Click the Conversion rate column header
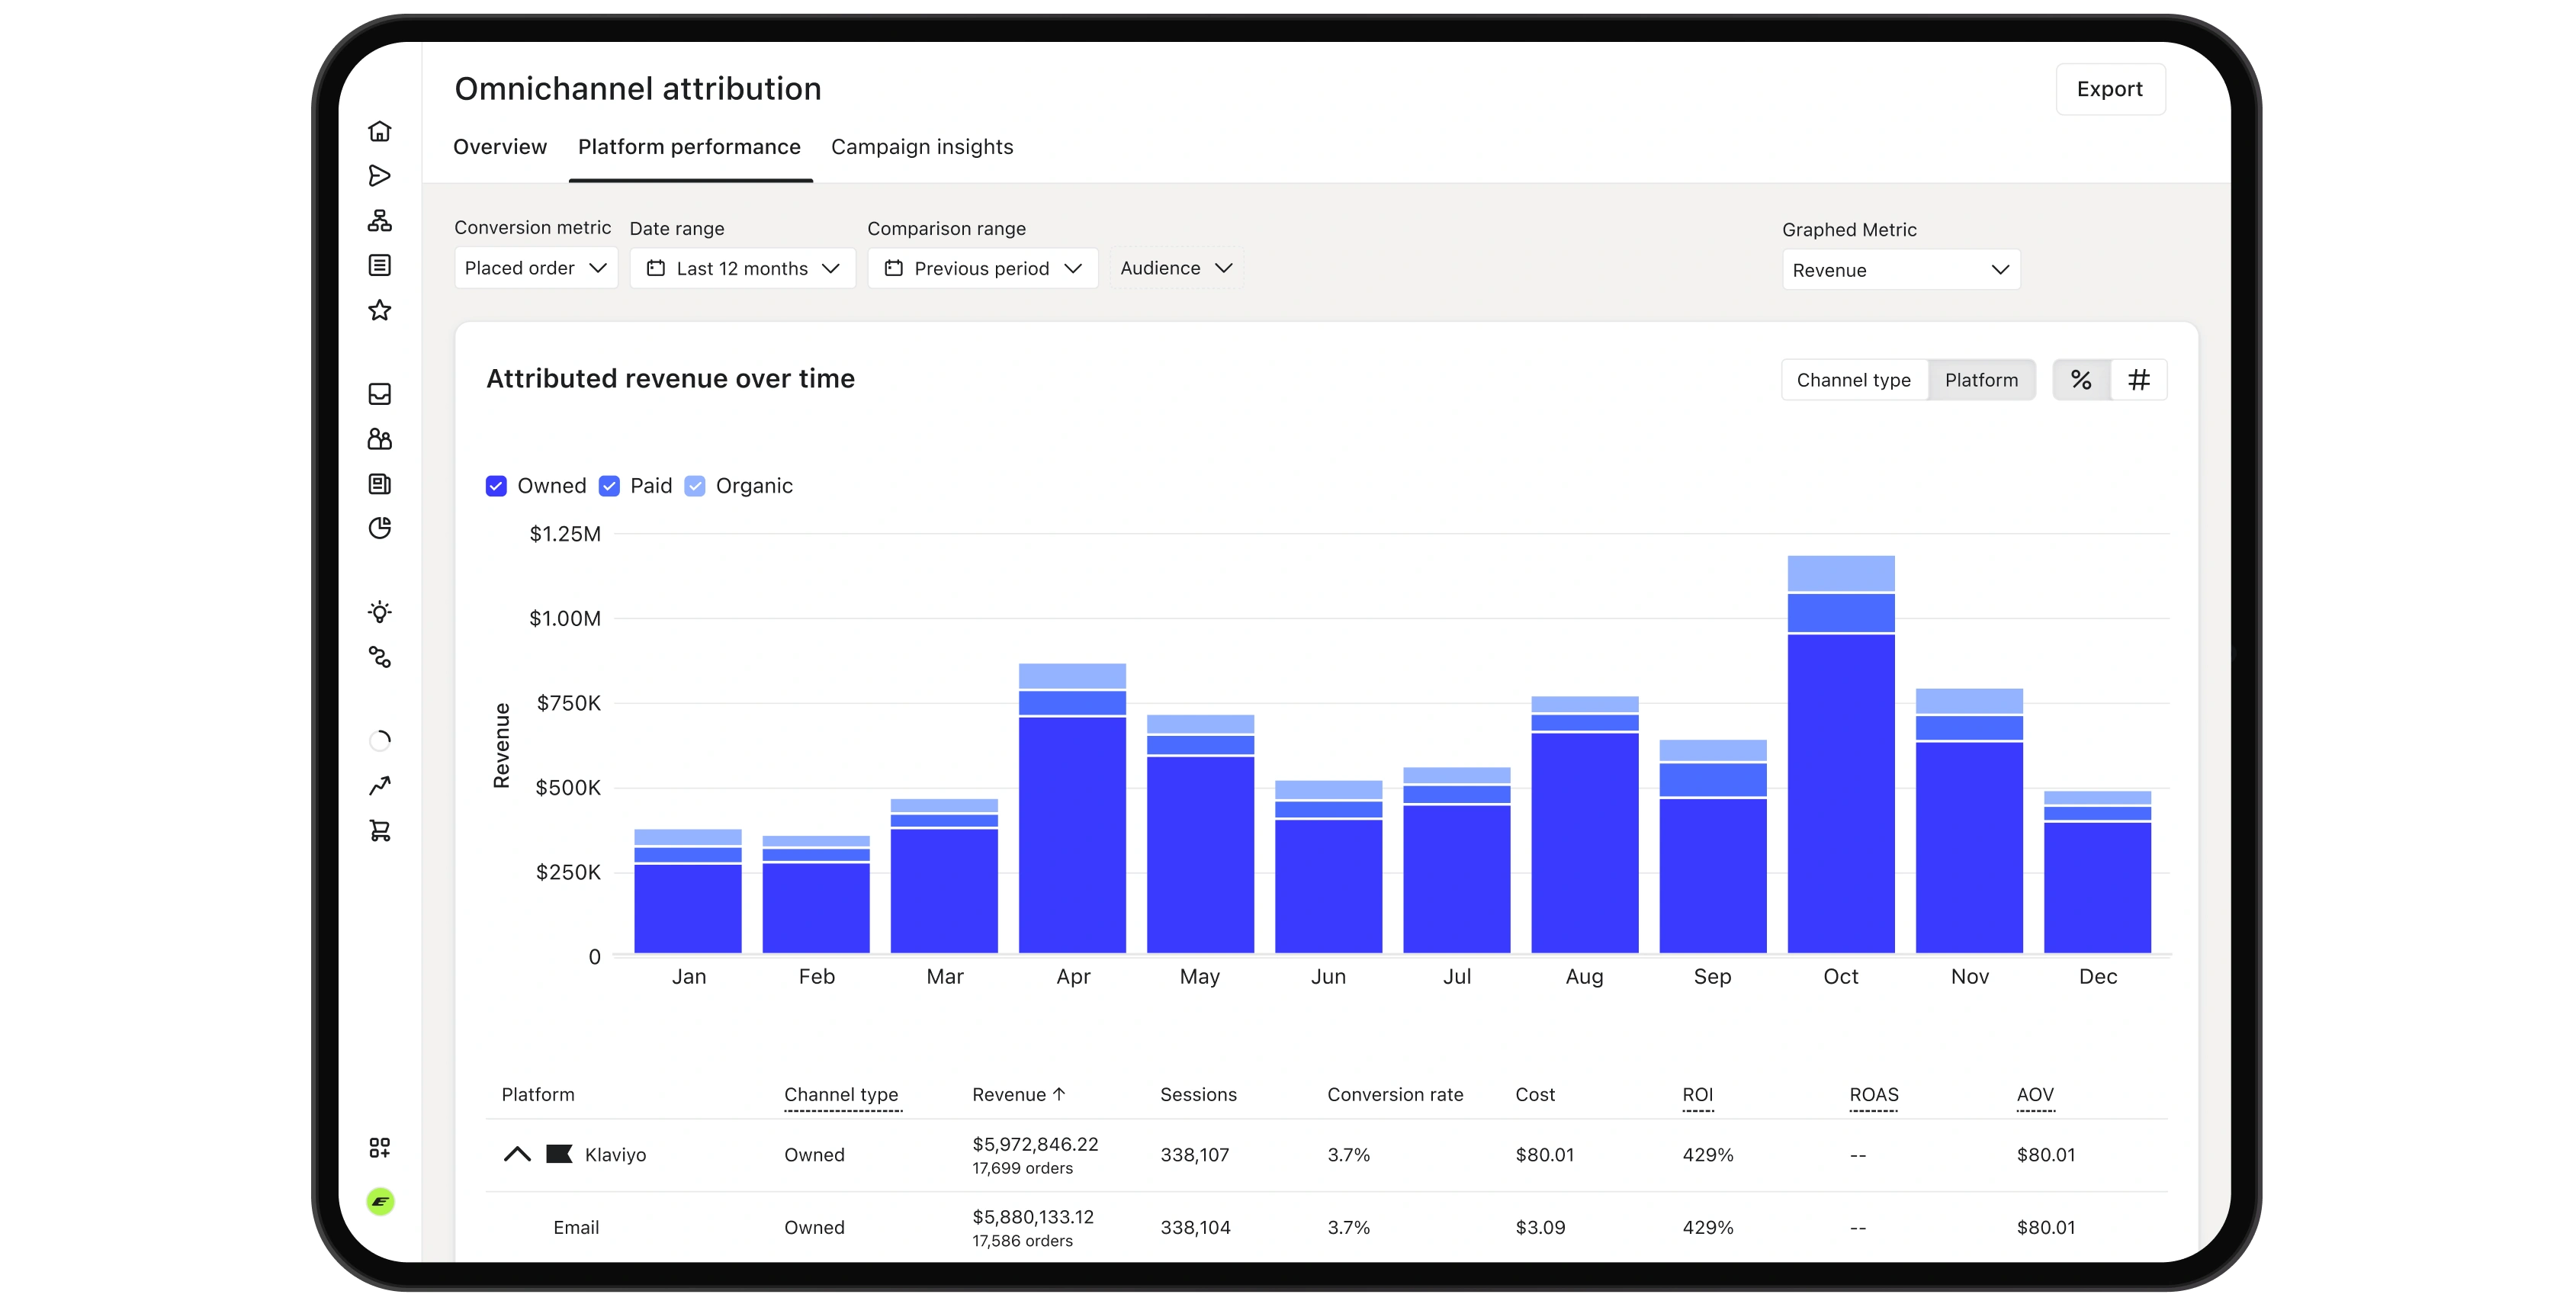2576x1304 pixels. 1395,1094
